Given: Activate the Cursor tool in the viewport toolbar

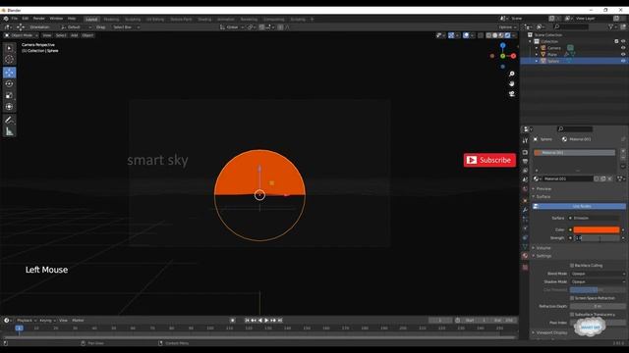Looking at the screenshot, I should (x=9, y=60).
